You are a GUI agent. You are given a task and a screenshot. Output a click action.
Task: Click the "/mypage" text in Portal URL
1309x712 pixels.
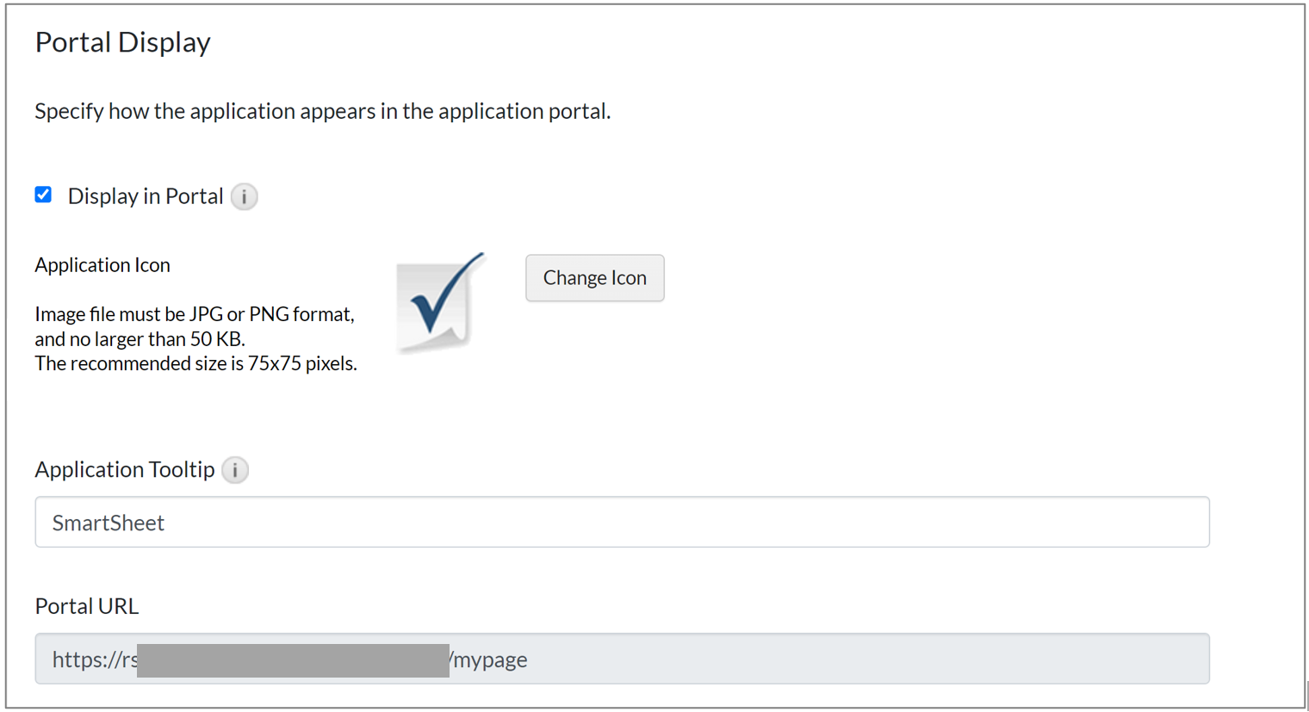(x=488, y=659)
